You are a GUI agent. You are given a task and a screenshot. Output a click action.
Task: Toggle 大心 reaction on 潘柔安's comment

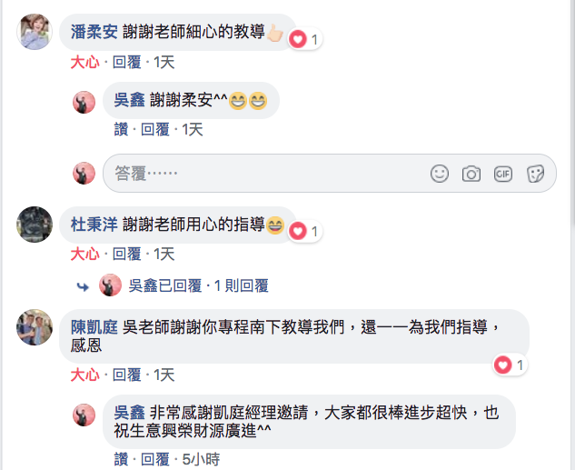click(84, 62)
